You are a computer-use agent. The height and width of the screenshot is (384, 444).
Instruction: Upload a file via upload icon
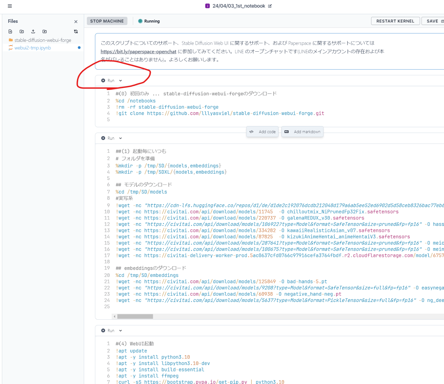click(x=33, y=31)
